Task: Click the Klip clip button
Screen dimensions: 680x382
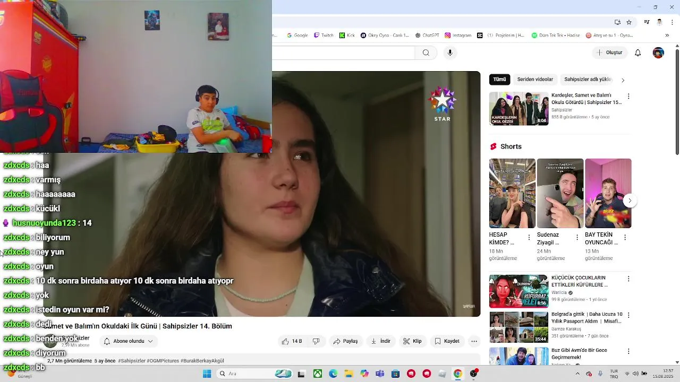Action: coord(412,341)
